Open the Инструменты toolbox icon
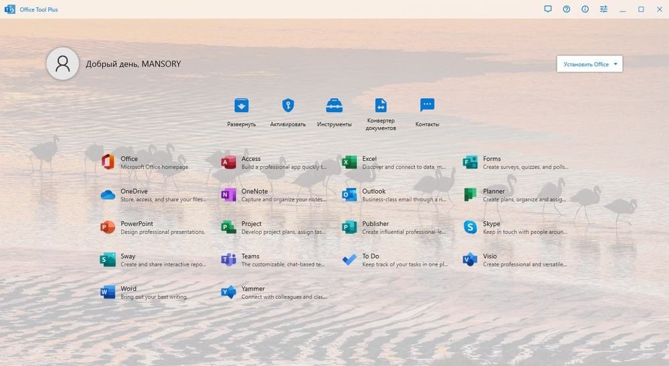Screen dimensions: 669x366 click(334, 106)
